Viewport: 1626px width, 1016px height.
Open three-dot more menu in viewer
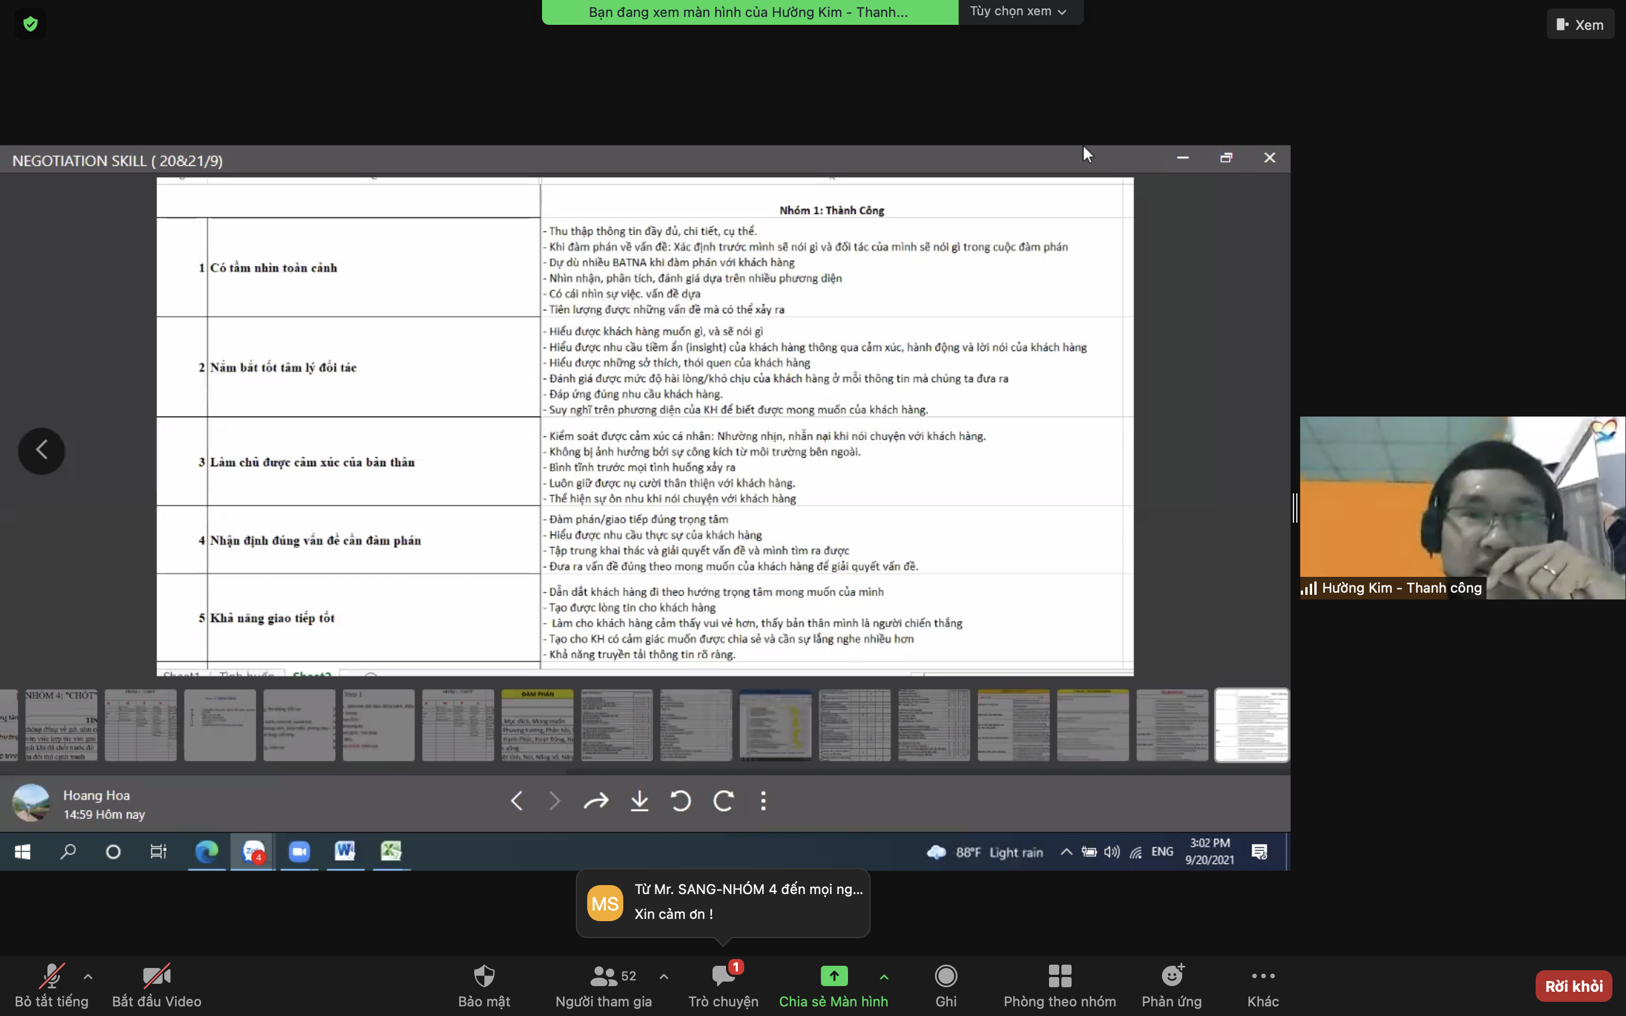pyautogui.click(x=763, y=800)
